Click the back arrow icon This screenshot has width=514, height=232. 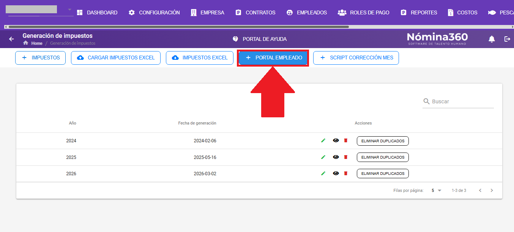tap(11, 39)
